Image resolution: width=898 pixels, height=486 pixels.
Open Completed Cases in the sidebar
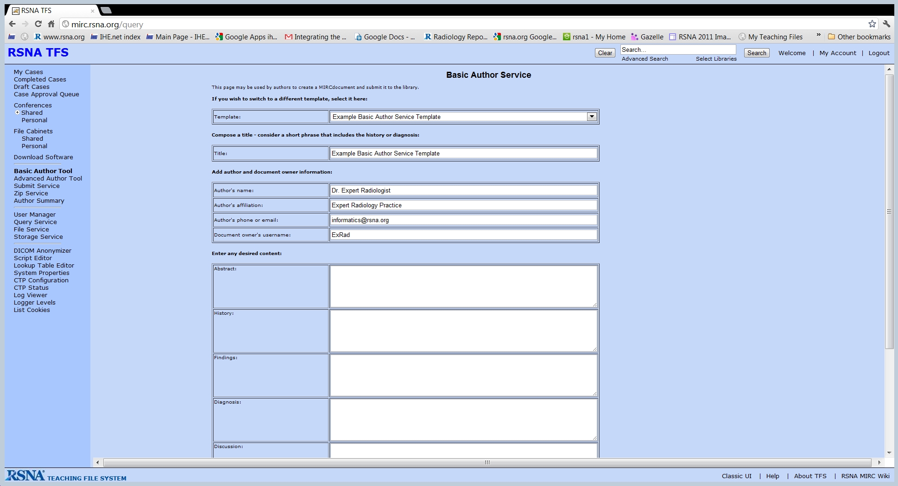(40, 80)
